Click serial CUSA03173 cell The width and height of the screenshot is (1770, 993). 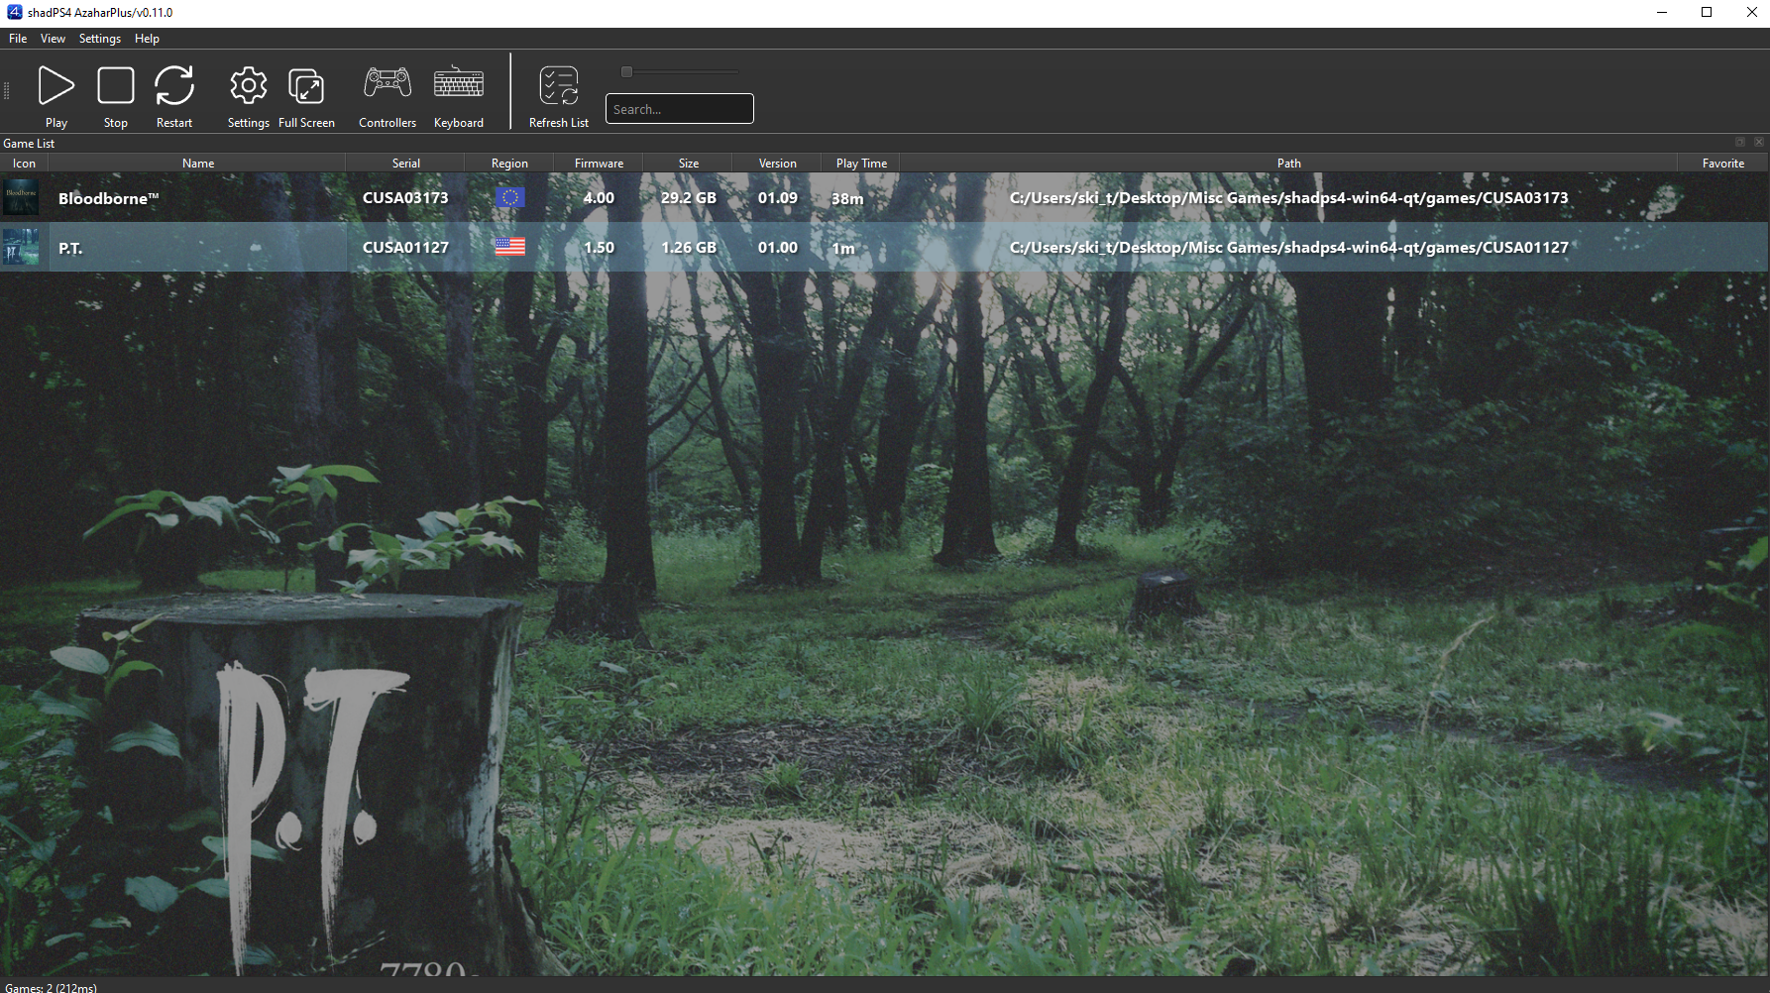click(405, 197)
